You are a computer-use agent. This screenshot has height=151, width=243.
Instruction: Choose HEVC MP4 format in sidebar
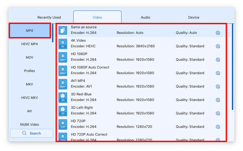pyautogui.click(x=30, y=44)
